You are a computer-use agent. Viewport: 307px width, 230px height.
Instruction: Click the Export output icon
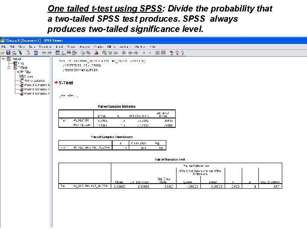(28, 53)
